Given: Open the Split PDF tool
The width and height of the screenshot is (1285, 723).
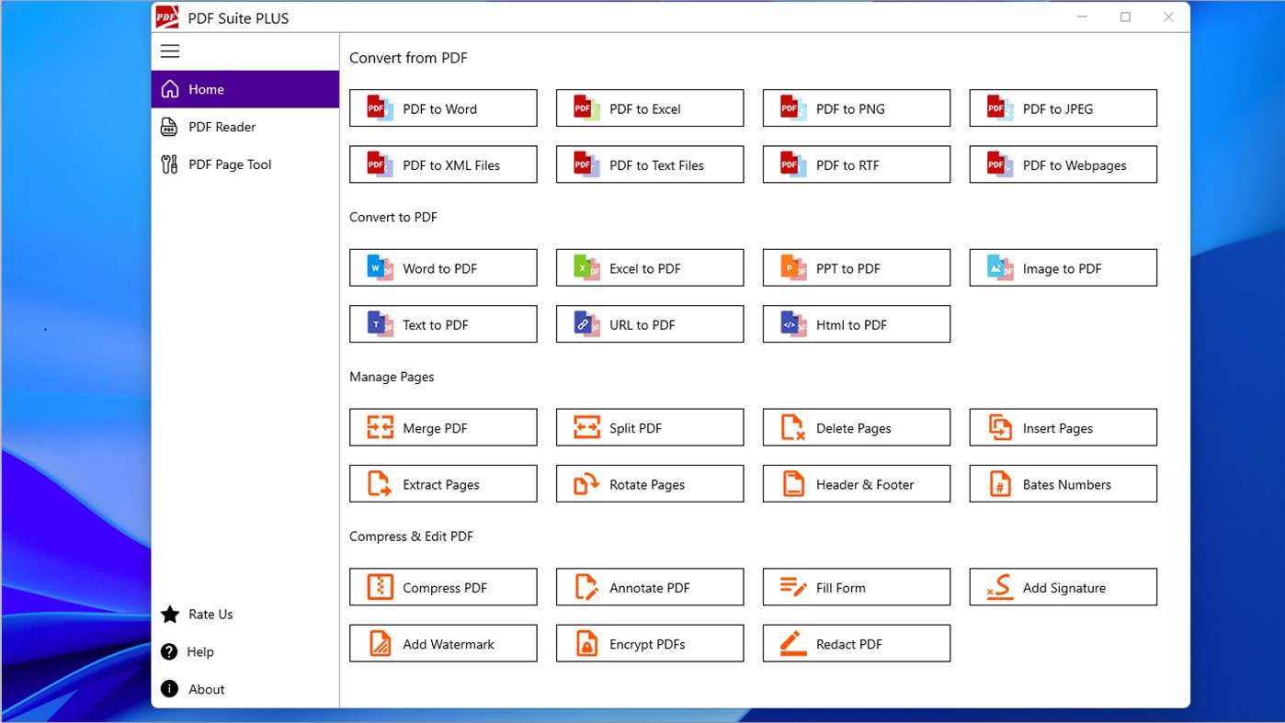Looking at the screenshot, I should [x=649, y=426].
